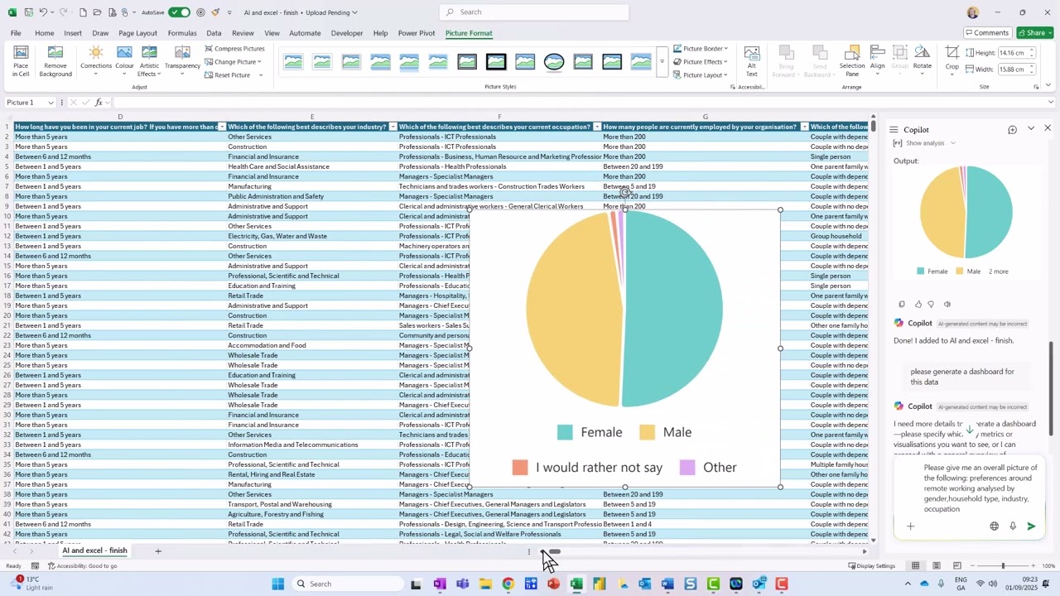Click the Comments button

click(x=987, y=33)
